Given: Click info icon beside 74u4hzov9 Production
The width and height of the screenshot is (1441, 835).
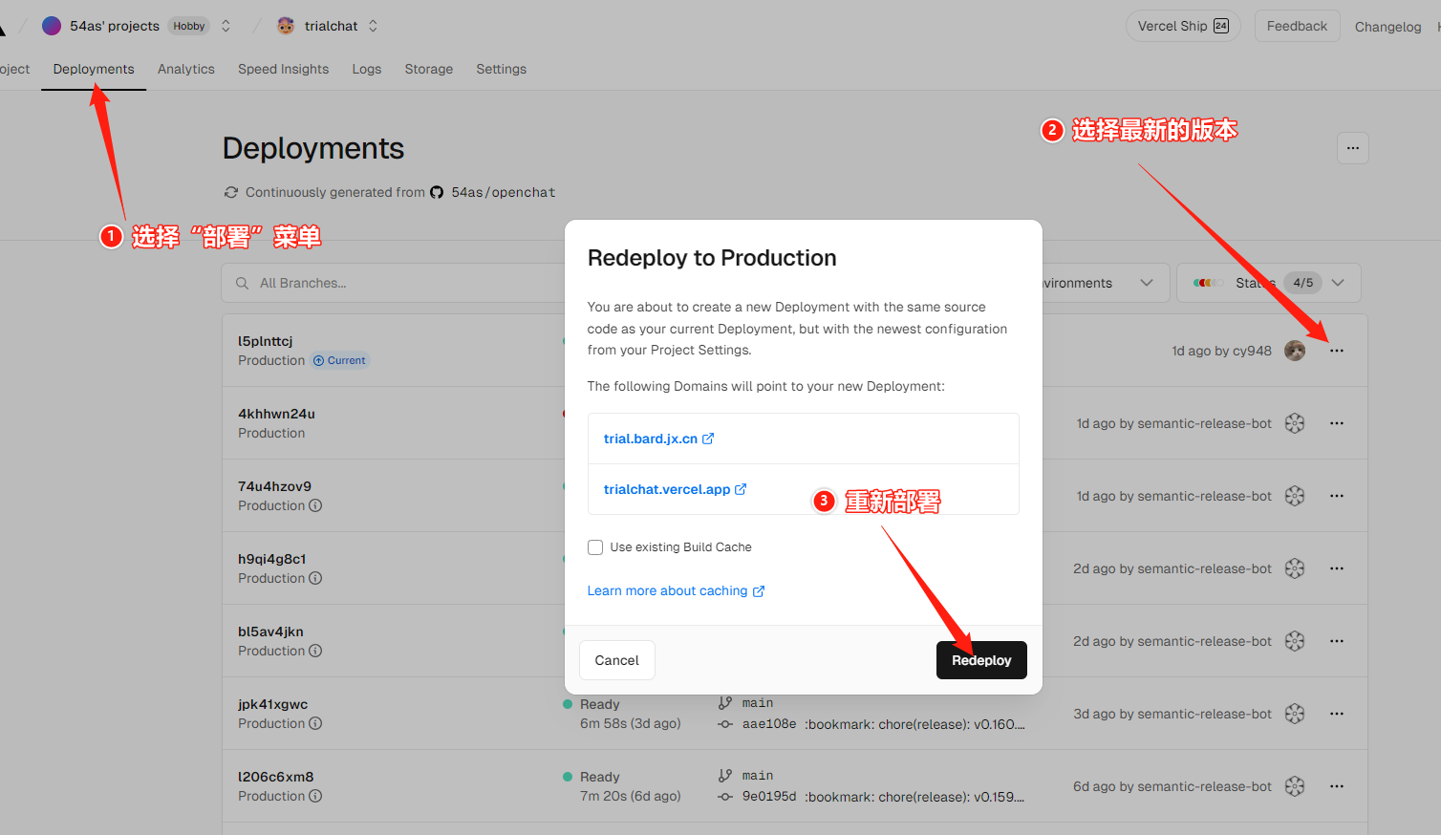Looking at the screenshot, I should coord(315,505).
